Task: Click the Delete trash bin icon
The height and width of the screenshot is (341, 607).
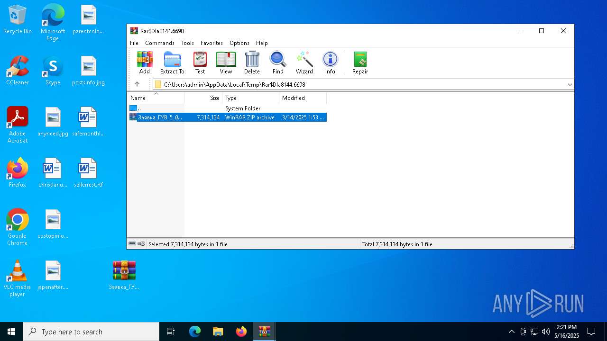Action: tap(252, 63)
